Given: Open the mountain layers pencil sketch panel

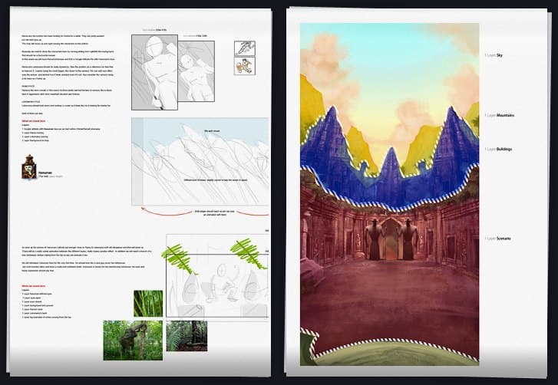Looking at the screenshot, I should (x=200, y=162).
